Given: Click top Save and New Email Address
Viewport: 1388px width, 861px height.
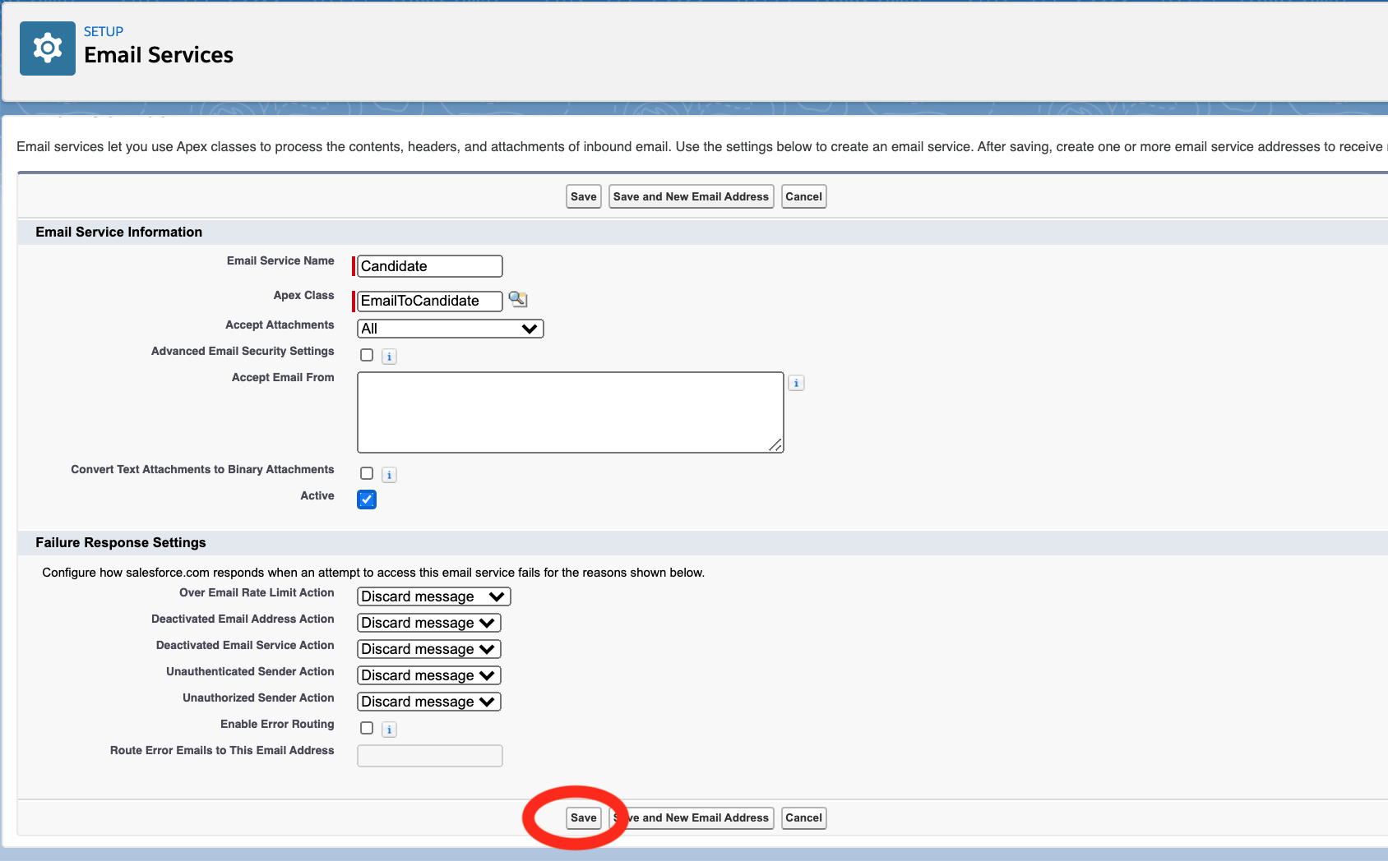Looking at the screenshot, I should pos(691,197).
